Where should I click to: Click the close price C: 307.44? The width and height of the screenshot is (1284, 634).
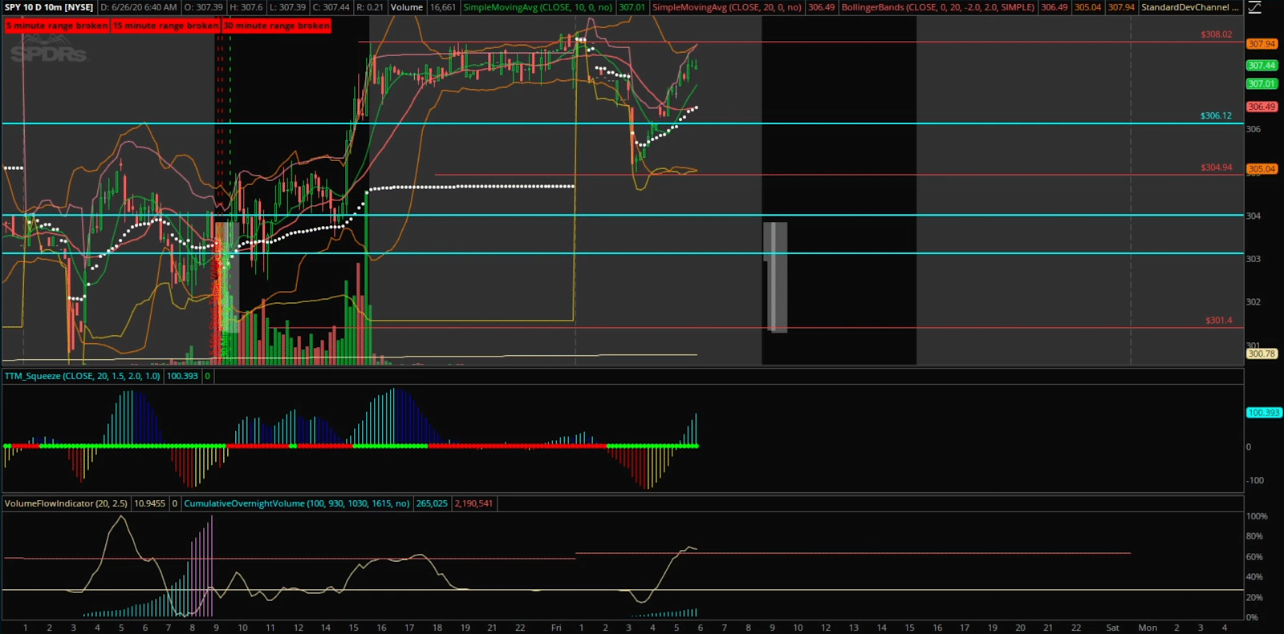(331, 7)
